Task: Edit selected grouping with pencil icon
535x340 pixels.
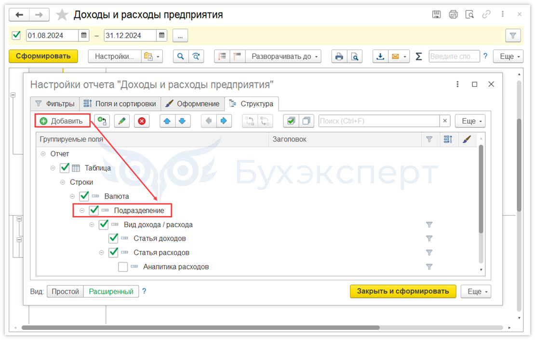Action: pyautogui.click(x=122, y=121)
